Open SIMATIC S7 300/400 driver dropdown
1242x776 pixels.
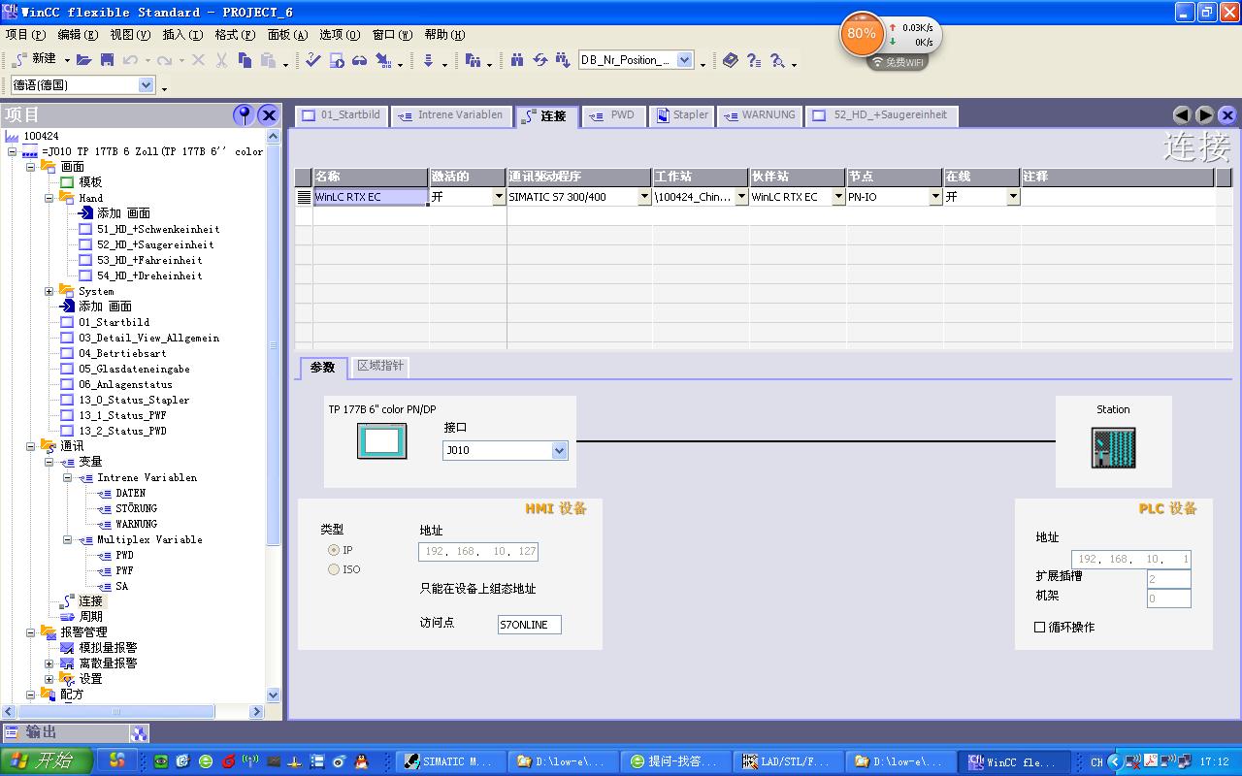click(x=644, y=197)
